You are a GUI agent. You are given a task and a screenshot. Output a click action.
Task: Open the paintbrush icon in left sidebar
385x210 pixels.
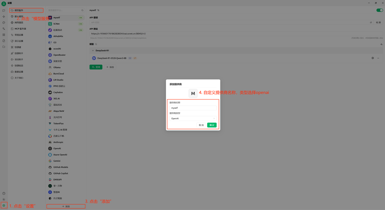[4, 23]
